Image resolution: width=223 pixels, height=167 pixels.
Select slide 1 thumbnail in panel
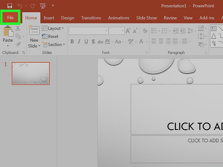(31, 73)
